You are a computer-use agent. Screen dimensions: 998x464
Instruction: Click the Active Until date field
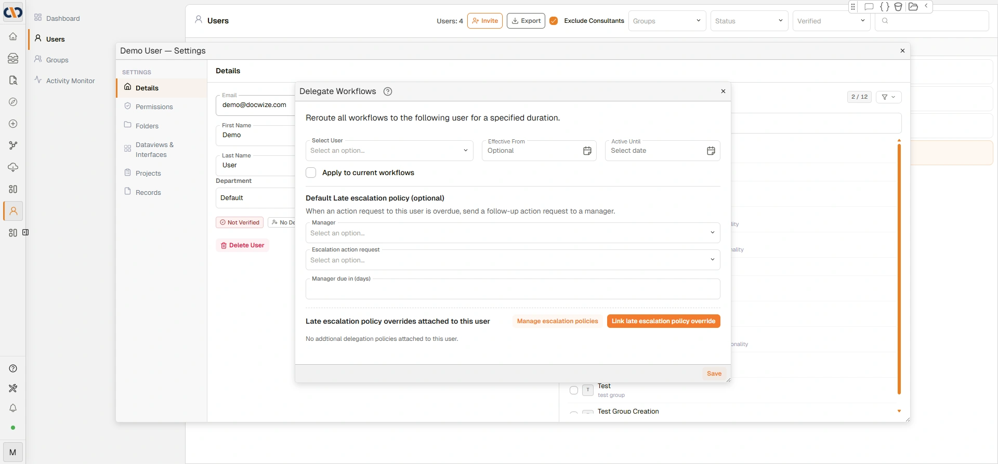[x=662, y=151]
